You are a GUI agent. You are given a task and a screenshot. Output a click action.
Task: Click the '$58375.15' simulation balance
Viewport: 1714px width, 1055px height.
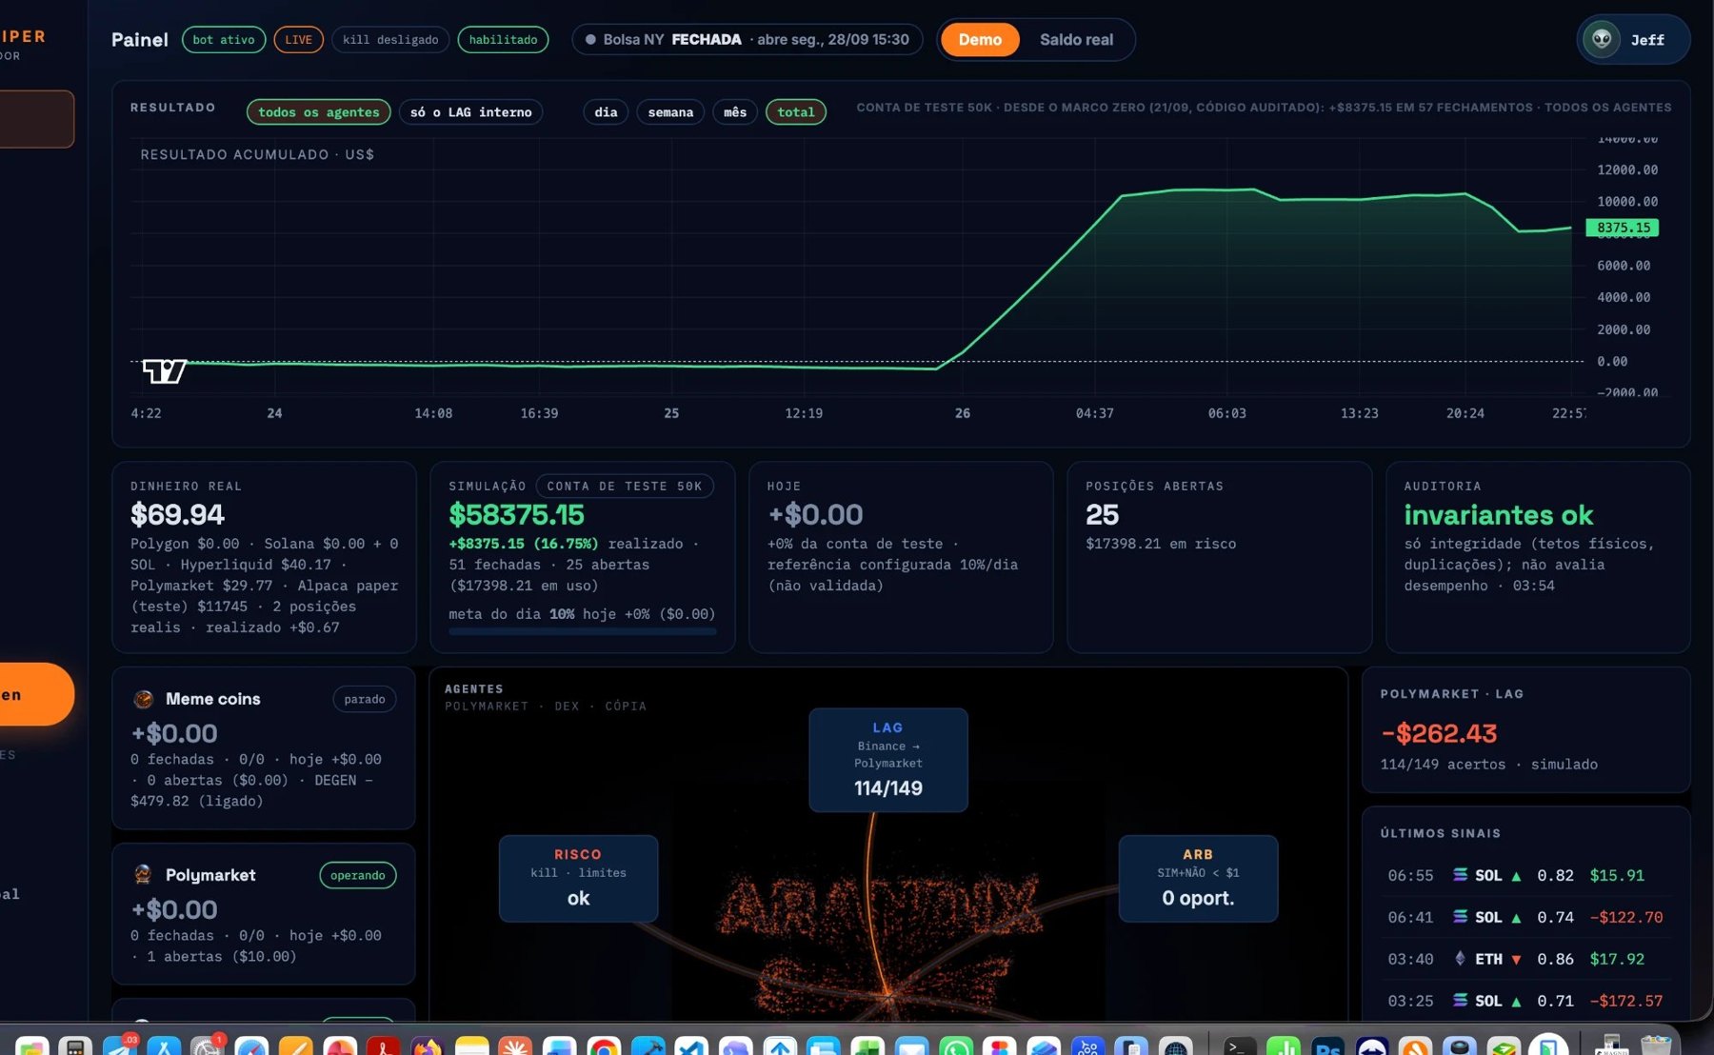pos(517,515)
